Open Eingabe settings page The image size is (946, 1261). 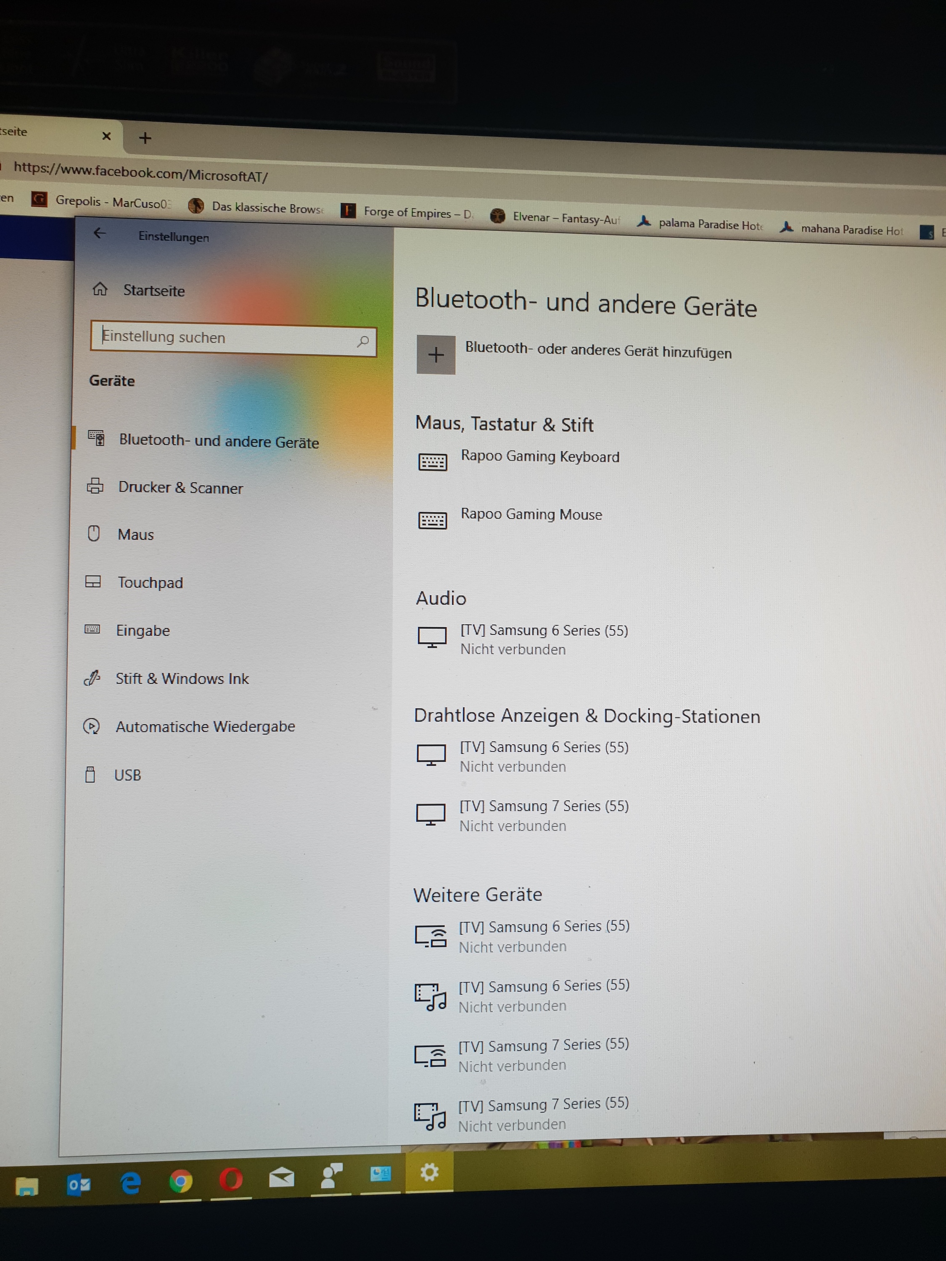click(x=143, y=630)
